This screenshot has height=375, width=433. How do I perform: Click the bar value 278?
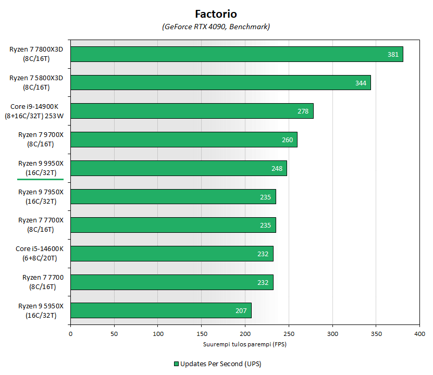click(x=303, y=111)
